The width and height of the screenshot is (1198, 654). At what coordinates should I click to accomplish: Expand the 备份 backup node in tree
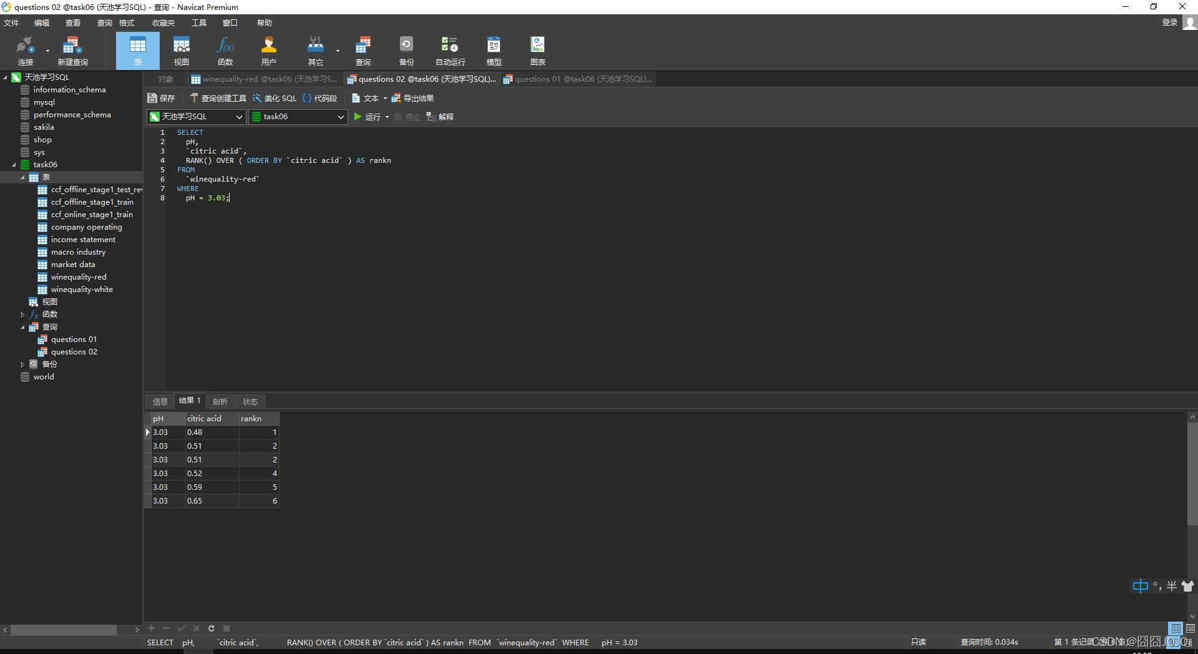click(x=23, y=364)
